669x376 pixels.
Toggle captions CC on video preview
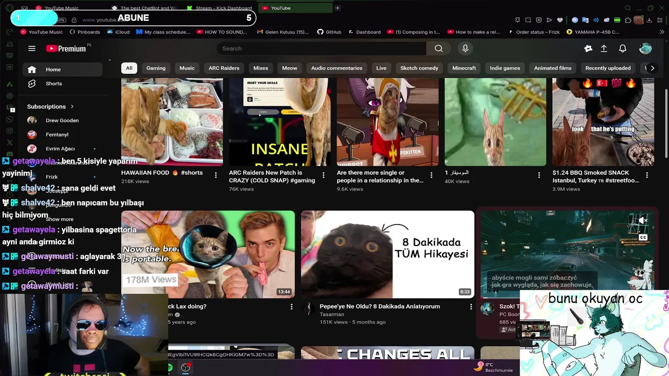point(643,238)
